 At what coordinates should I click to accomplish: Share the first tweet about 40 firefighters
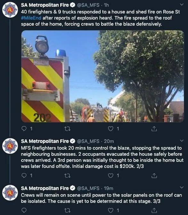click(154, 128)
